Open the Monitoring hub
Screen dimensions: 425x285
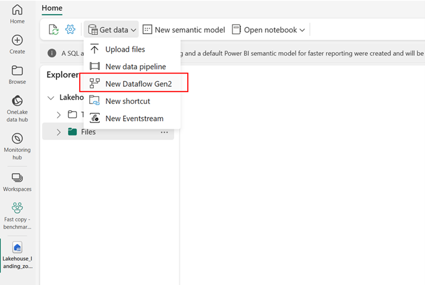click(x=17, y=146)
